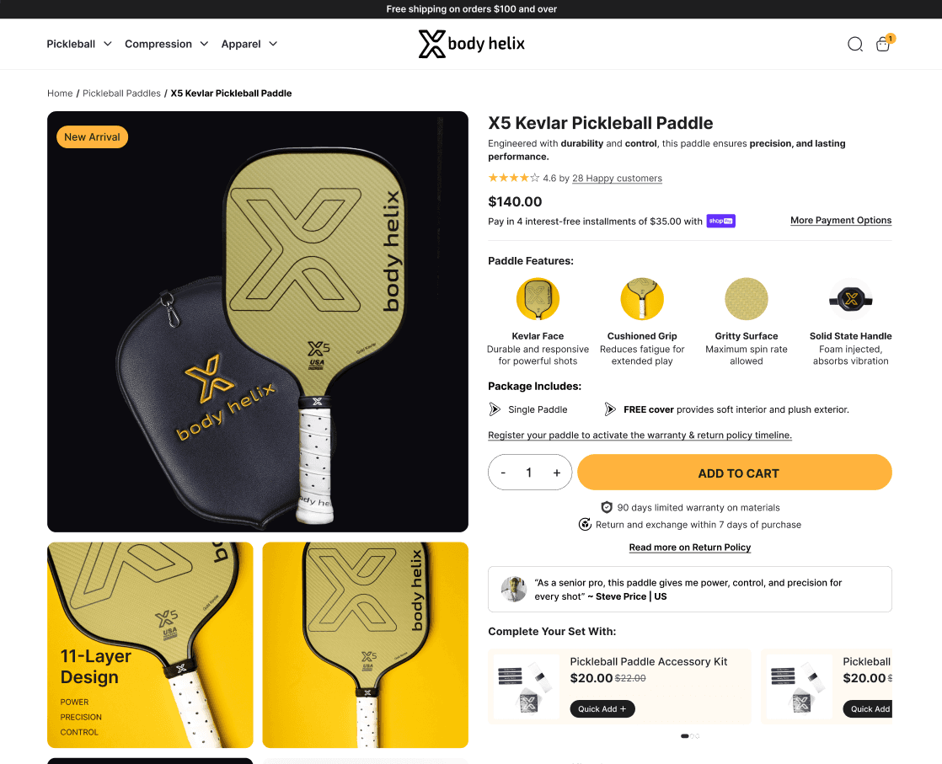Expand the Compression menu dropdown
Image resolution: width=942 pixels, height=764 pixels.
(x=167, y=44)
